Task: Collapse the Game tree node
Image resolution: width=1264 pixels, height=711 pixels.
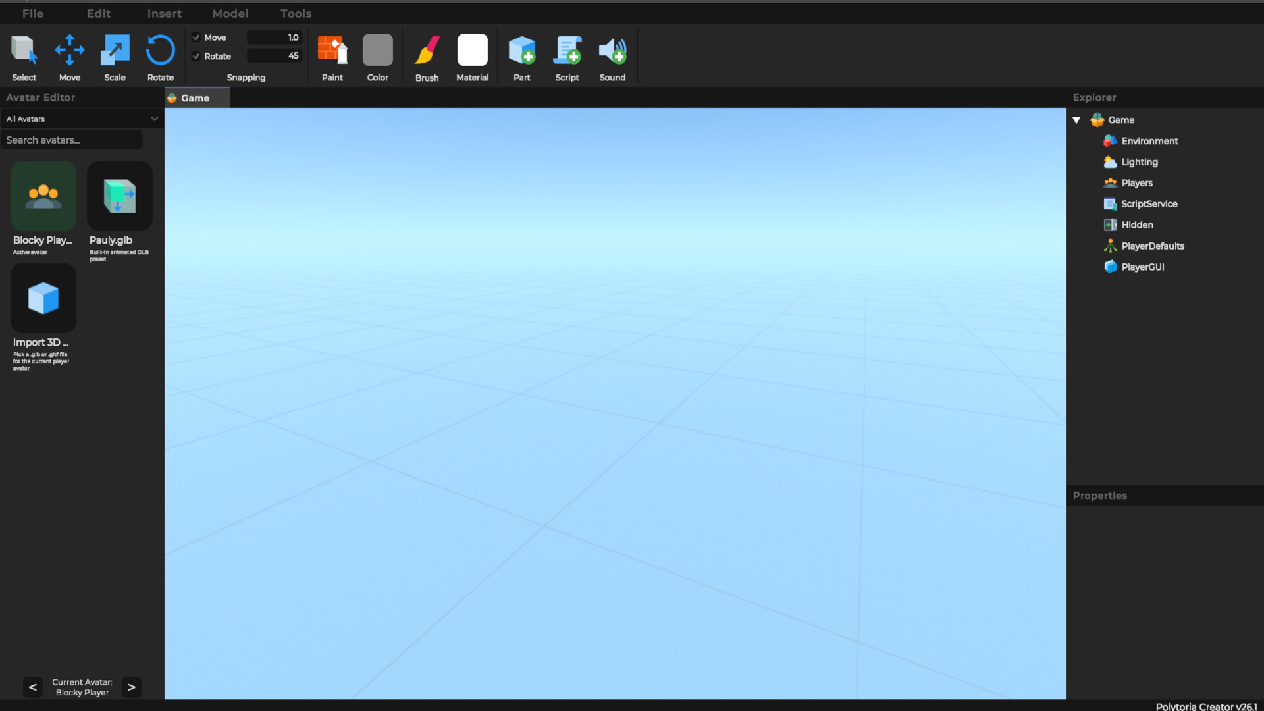Action: coord(1076,120)
